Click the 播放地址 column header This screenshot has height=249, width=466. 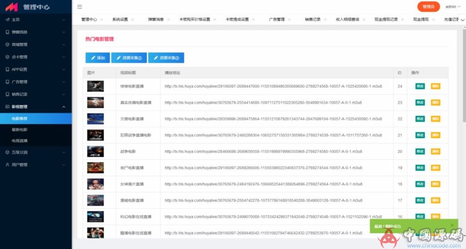point(172,73)
